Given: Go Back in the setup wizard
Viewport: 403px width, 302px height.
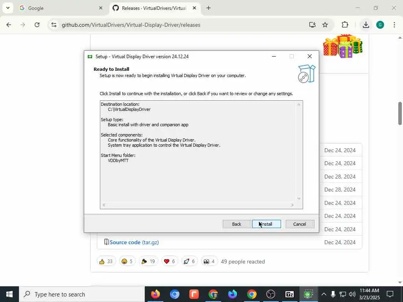Looking at the screenshot, I should pos(237,224).
